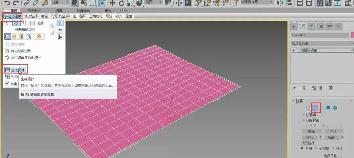Select Vertex sub-object level in ribbon
The width and height of the screenshot is (354, 158).
8,23
